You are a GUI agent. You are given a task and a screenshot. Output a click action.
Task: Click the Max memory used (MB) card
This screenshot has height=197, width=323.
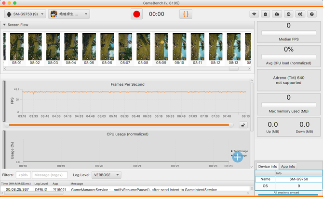289,104
